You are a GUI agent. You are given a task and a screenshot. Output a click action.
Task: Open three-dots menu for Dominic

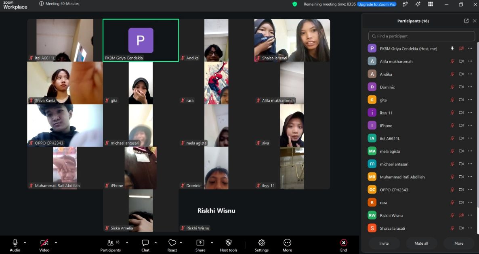[x=470, y=87]
